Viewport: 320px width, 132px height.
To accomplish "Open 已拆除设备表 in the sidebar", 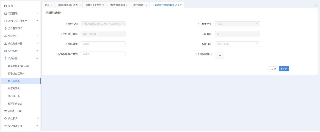I will pos(15,104).
